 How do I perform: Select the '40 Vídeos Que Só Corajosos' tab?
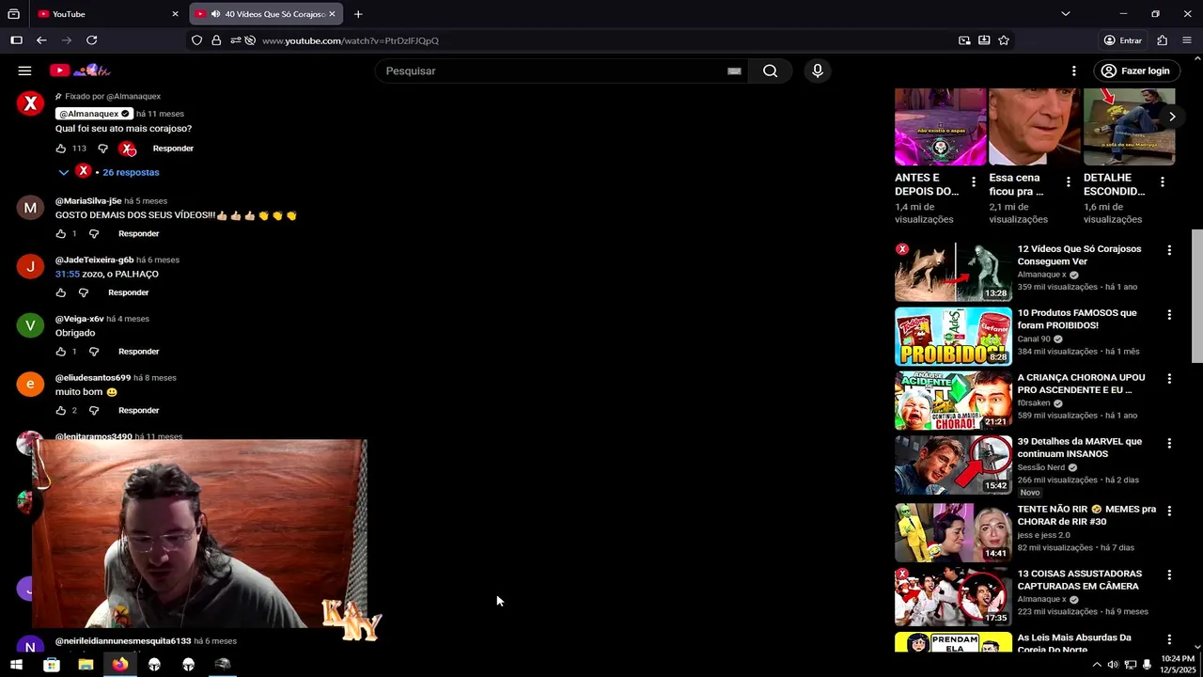[265, 14]
